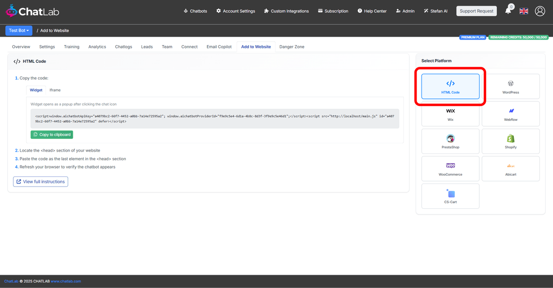Switch to the Iframe tab
The width and height of the screenshot is (553, 288).
[x=55, y=90]
